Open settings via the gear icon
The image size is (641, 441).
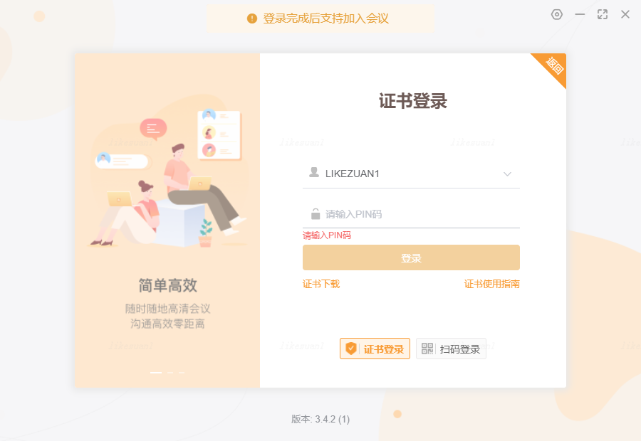point(557,15)
